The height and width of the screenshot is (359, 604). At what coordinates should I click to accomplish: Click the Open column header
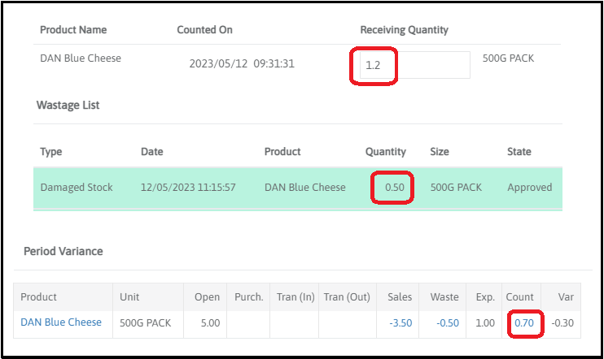207,297
